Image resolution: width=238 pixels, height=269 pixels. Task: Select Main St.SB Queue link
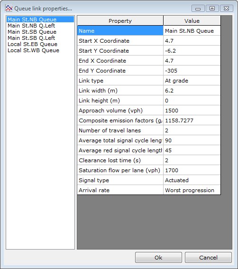coord(32,32)
